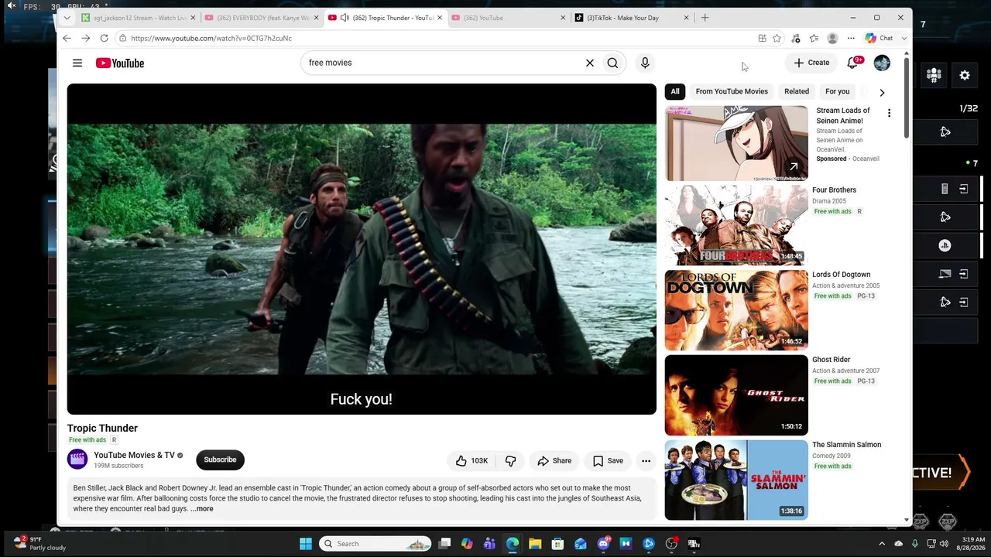Image resolution: width=991 pixels, height=557 pixels.
Task: Open the YouTube account avatar menu
Action: click(x=882, y=63)
